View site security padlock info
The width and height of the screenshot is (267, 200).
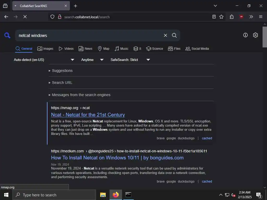(60, 17)
